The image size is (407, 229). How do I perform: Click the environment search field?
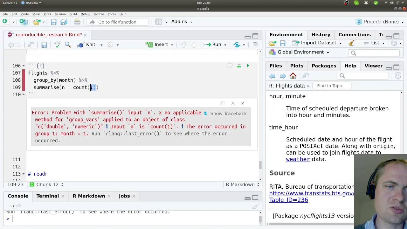[374, 53]
